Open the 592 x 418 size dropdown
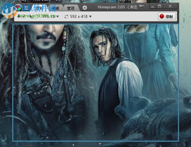Image resolution: width=191 pixels, height=147 pixels. 81,16
